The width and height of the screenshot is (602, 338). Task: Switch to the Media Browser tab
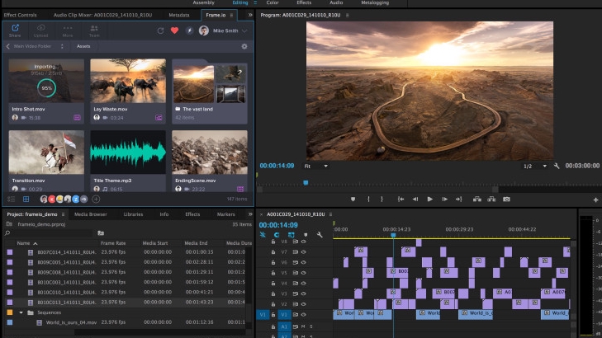tap(90, 214)
